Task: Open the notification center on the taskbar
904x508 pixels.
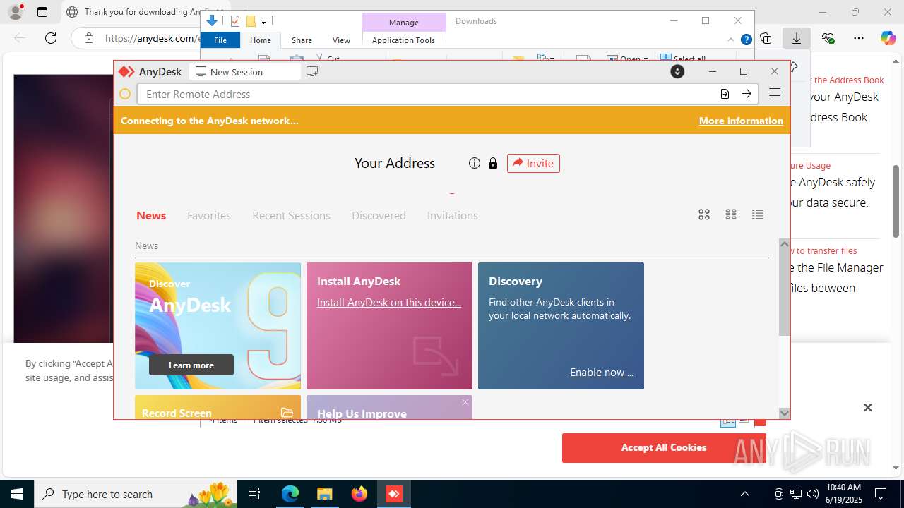Action: 881,494
